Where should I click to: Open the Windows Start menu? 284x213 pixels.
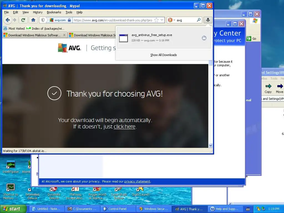[13, 209]
